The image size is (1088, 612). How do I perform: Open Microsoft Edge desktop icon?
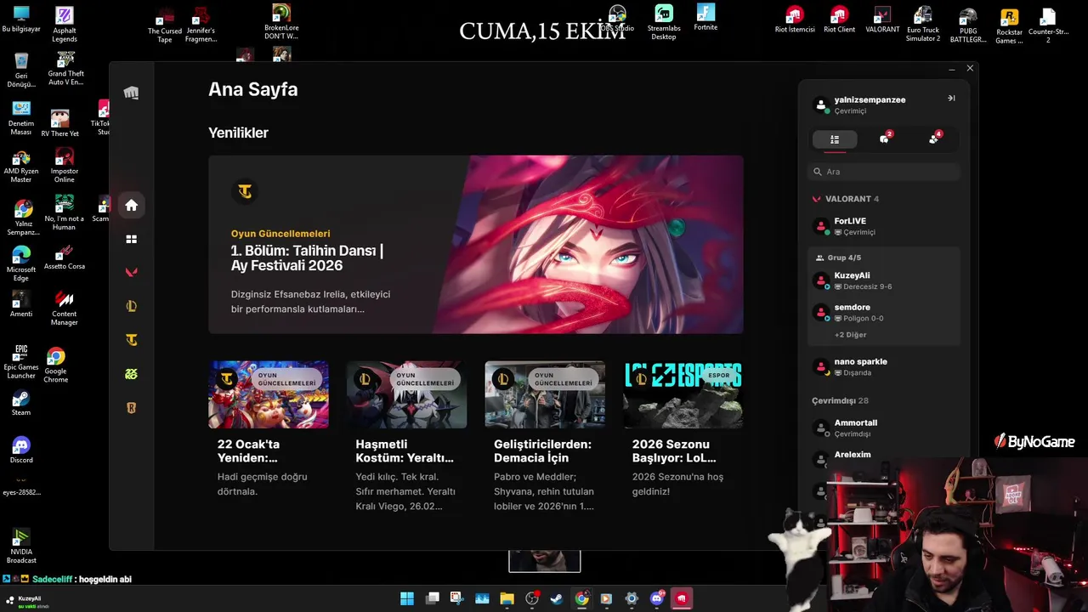tap(21, 263)
